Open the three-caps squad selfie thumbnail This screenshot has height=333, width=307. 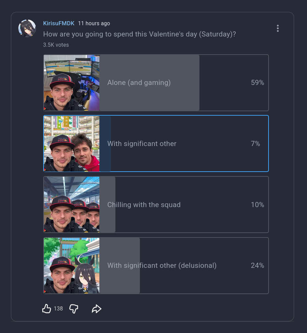click(72, 205)
